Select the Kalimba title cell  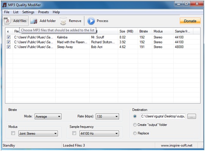62,37
